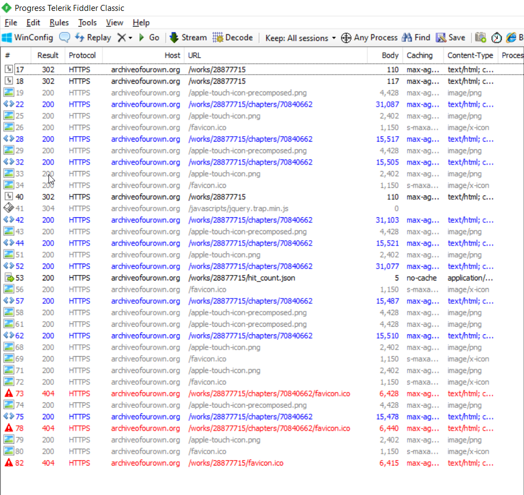Select the Any Process crosshair icon
Image resolution: width=524 pixels, height=495 pixels.
point(346,38)
